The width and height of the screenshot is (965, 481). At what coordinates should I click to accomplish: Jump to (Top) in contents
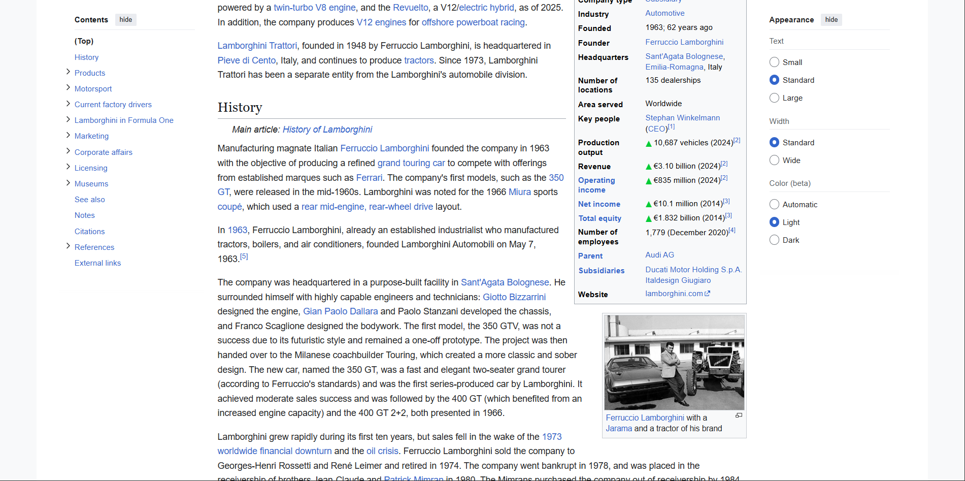click(x=84, y=41)
